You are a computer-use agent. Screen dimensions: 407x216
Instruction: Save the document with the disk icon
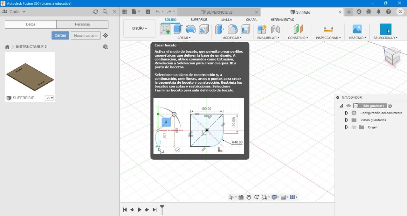click(148, 12)
